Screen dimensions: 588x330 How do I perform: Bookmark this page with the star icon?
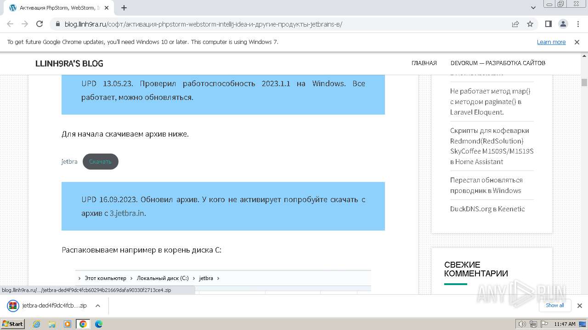click(x=530, y=24)
